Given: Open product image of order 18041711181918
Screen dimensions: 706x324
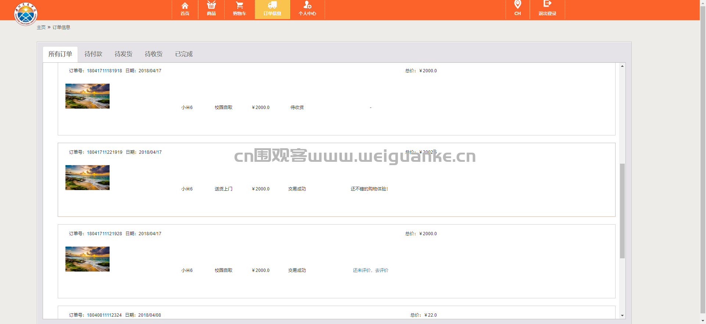Looking at the screenshot, I should (88, 96).
